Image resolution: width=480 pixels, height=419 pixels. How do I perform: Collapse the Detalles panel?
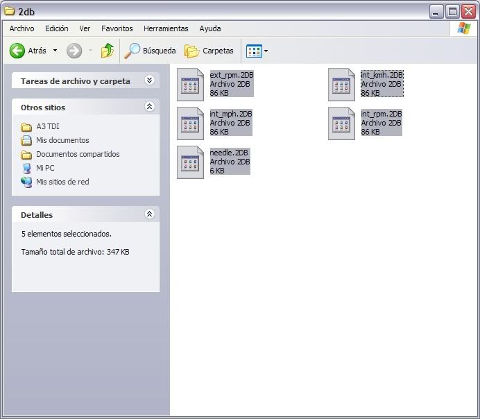point(149,214)
